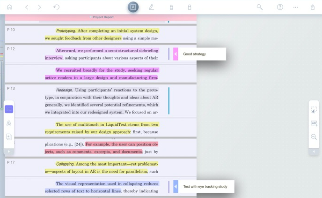
Task: Collapse the left tool panel
Action: [x=9, y=152]
